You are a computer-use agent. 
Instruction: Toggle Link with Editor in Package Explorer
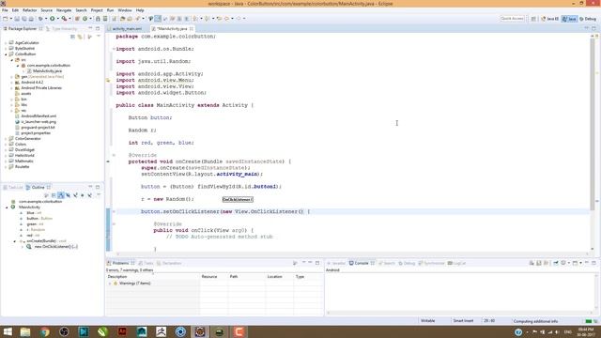pyautogui.click(x=80, y=37)
